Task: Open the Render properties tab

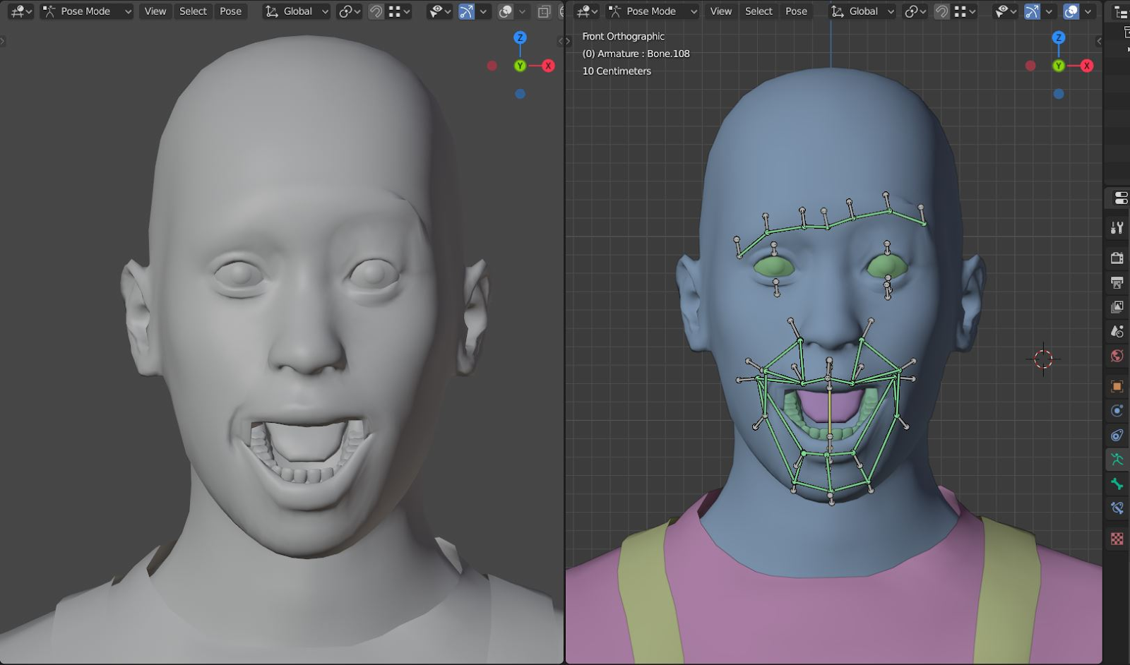Action: 1117,258
